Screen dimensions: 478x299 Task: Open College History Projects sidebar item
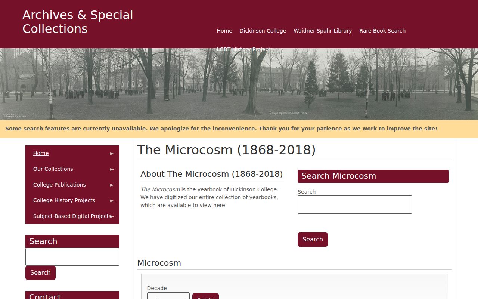click(64, 200)
